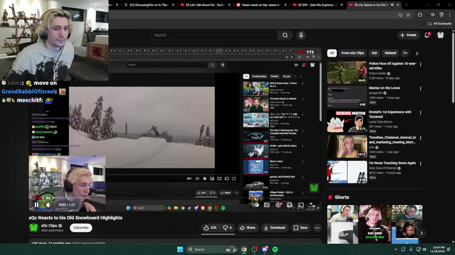Open Discord from the taskbar
455x255 pixels.
click(265, 249)
